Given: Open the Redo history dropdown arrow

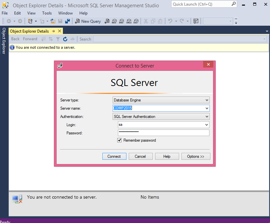Looking at the screenshot, I should (x=188, y=21).
